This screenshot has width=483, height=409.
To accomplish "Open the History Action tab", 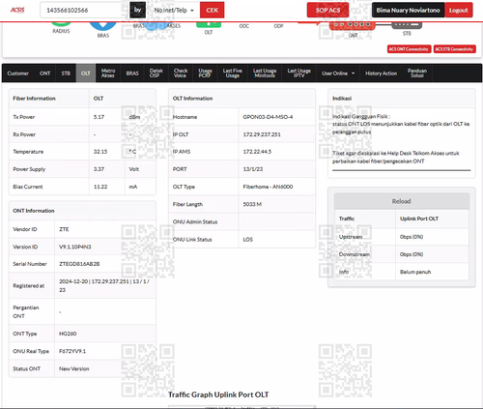I will [381, 73].
